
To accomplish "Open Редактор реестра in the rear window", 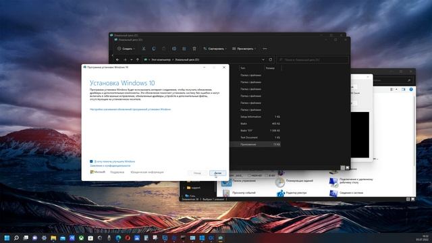I will click(x=292, y=193).
